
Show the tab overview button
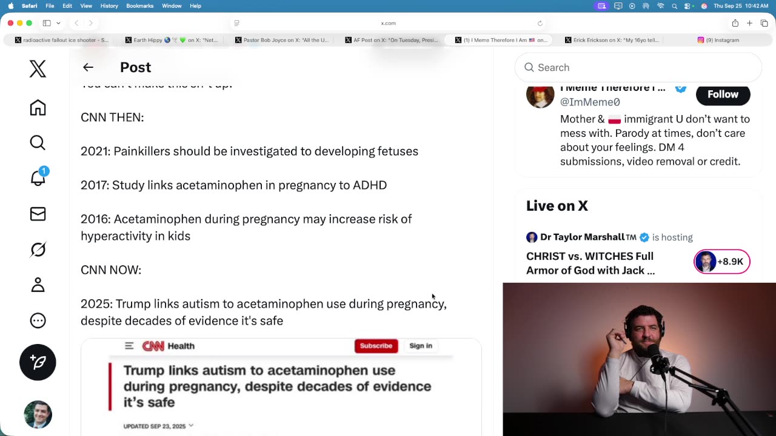coord(764,23)
